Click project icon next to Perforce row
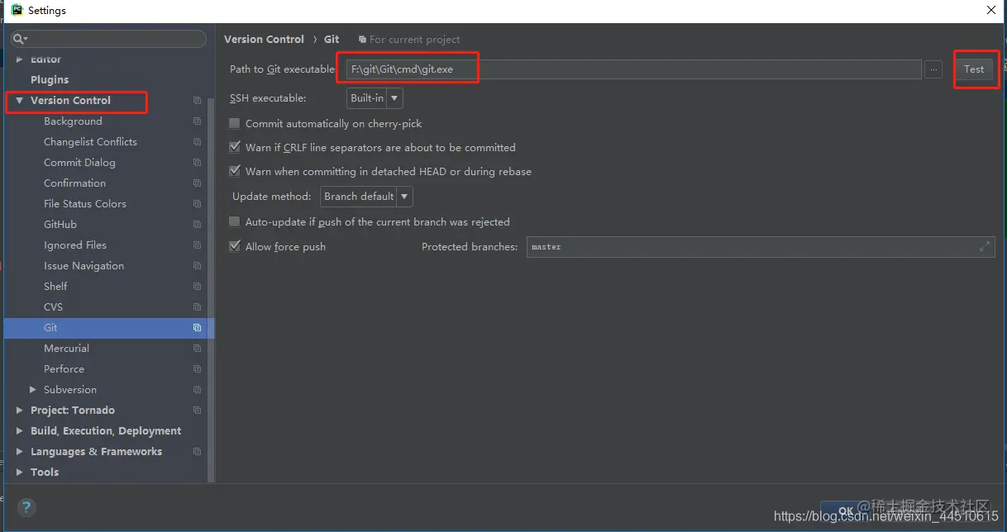This screenshot has width=1007, height=532. click(x=197, y=369)
